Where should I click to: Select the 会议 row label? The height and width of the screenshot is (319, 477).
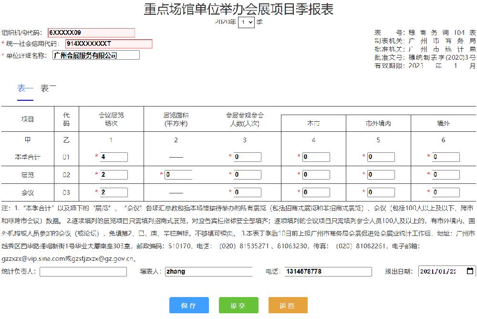coord(28,192)
